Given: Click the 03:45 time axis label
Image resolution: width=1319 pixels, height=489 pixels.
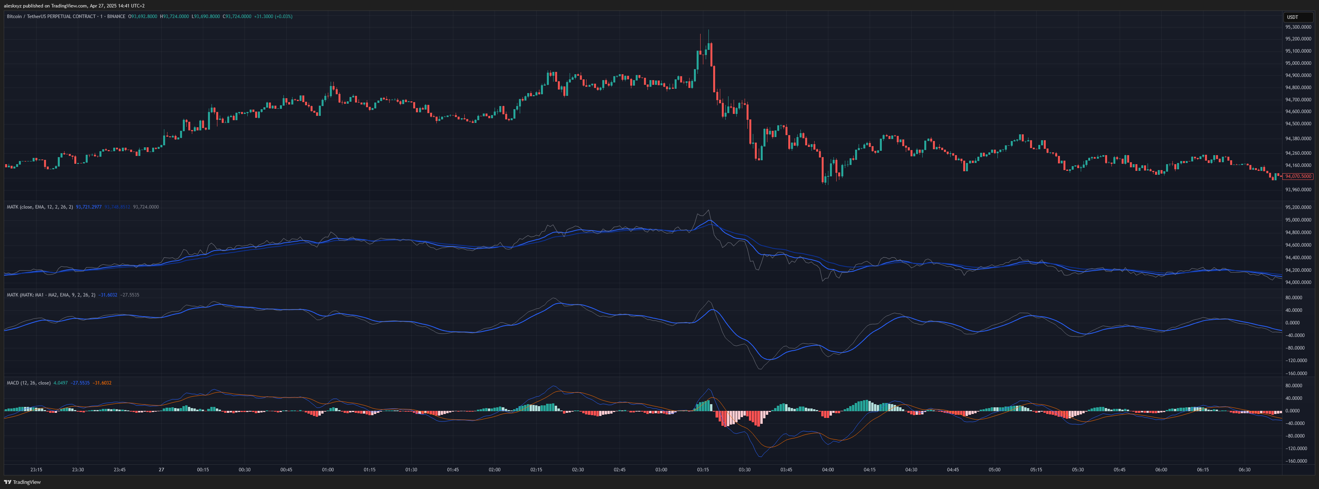Looking at the screenshot, I should point(786,470).
